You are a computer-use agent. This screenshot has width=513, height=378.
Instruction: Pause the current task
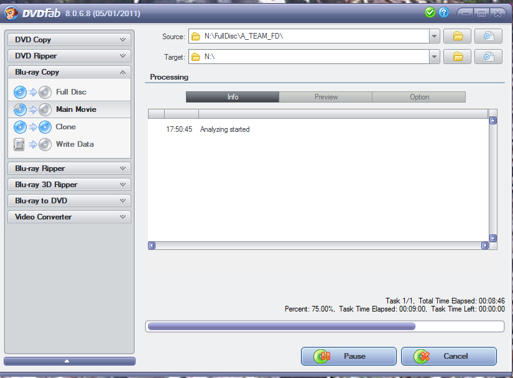(349, 356)
